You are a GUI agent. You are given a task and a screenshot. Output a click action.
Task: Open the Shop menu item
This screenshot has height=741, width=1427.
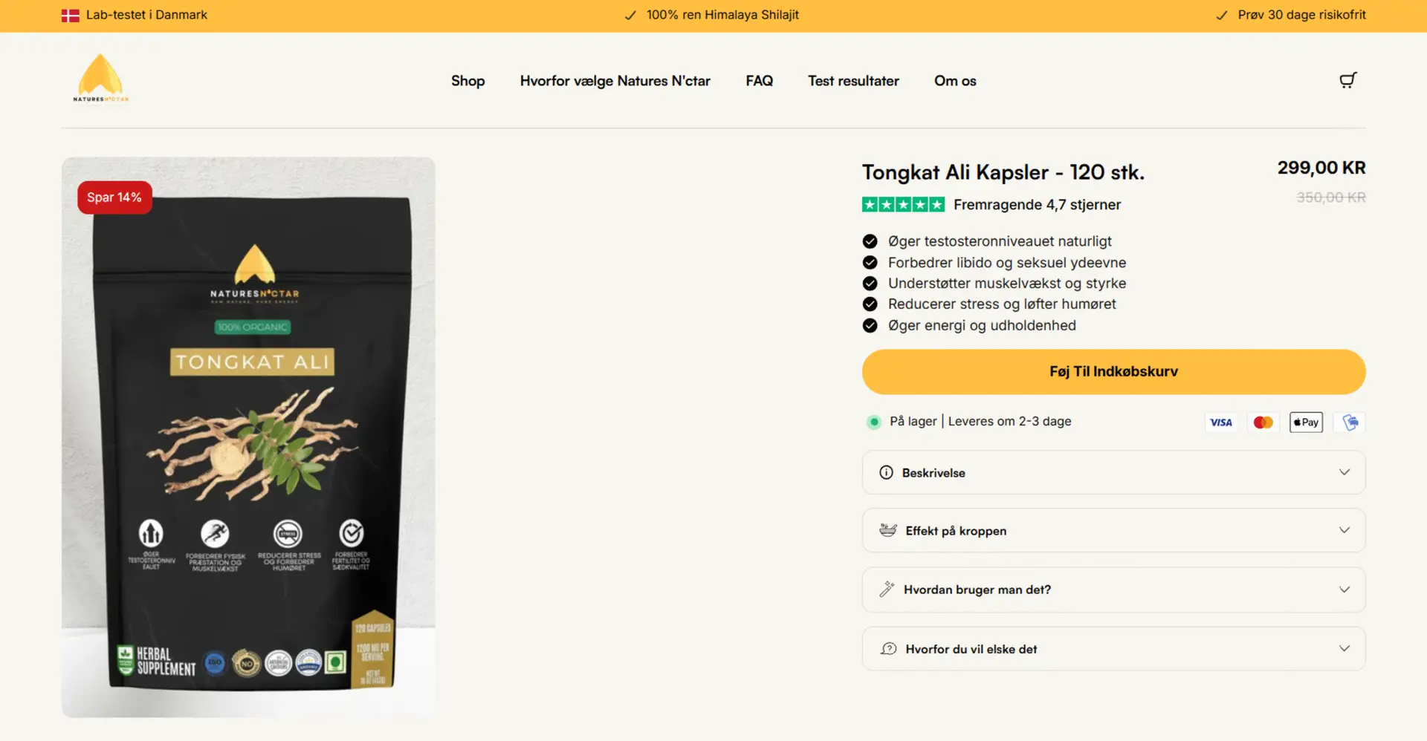click(x=467, y=81)
